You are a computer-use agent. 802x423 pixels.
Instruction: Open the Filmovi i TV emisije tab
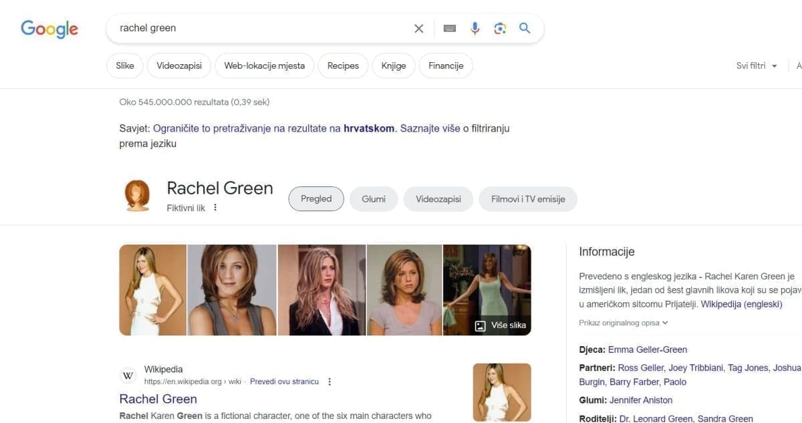pyautogui.click(x=528, y=198)
